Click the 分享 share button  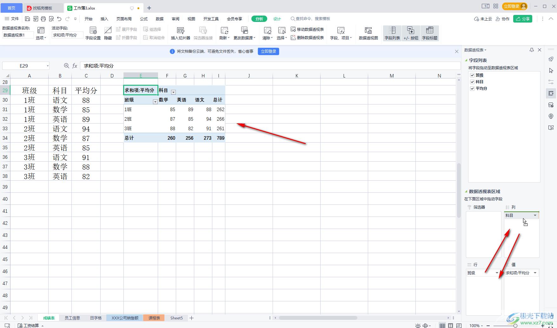click(523, 19)
